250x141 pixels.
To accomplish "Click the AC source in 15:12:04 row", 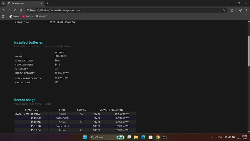I will click(x=81, y=130).
